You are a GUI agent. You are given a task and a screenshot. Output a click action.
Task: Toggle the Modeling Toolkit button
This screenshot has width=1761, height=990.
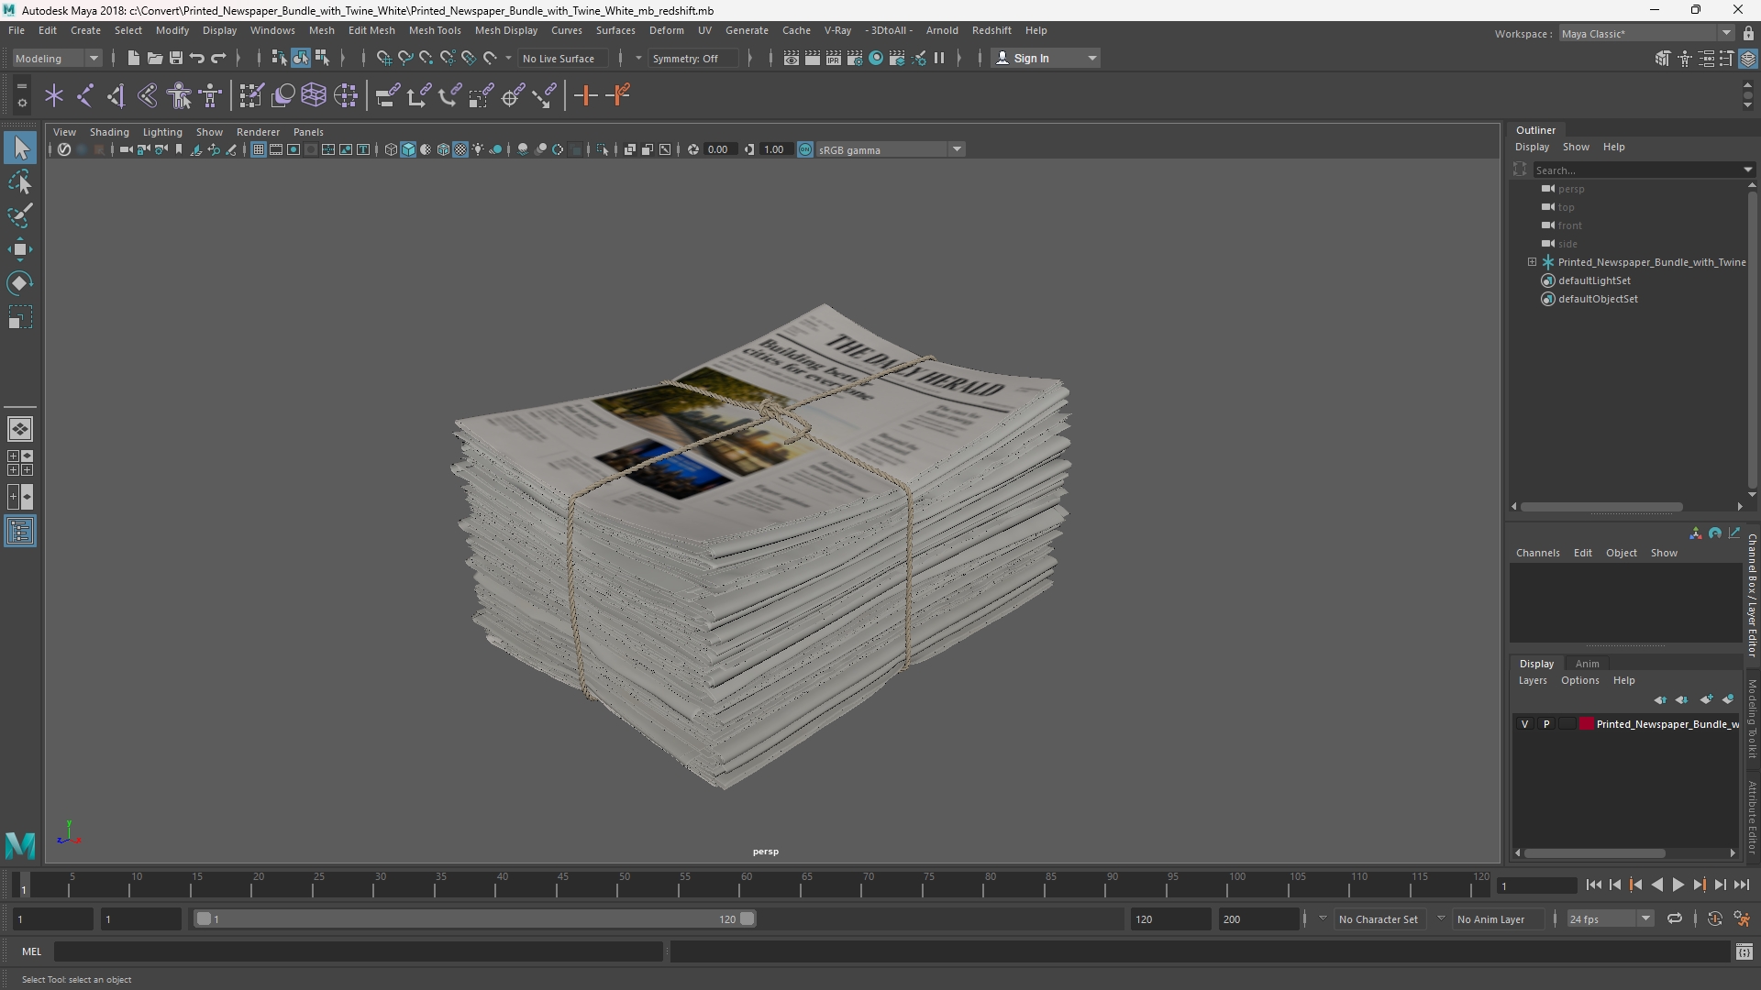coord(1663,58)
